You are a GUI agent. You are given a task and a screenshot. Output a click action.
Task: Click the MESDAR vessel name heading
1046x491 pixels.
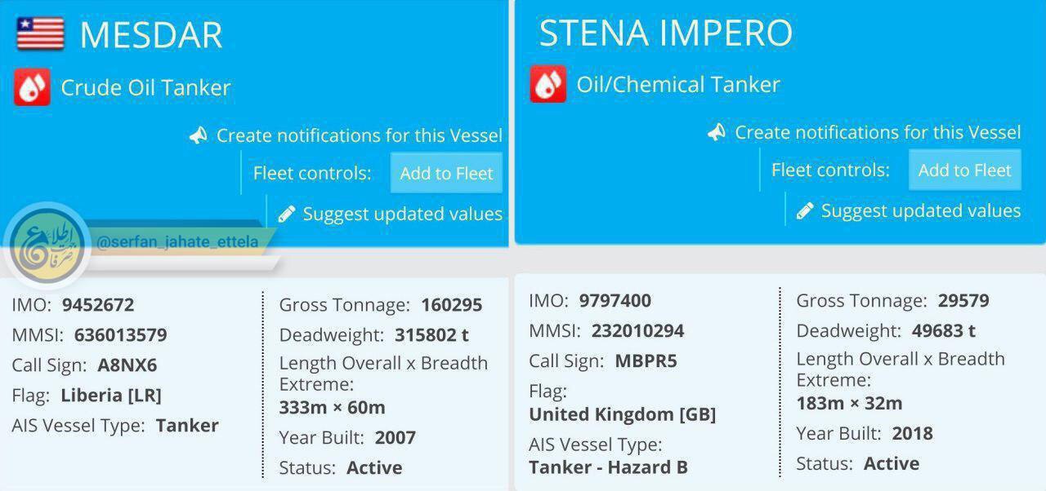[151, 35]
